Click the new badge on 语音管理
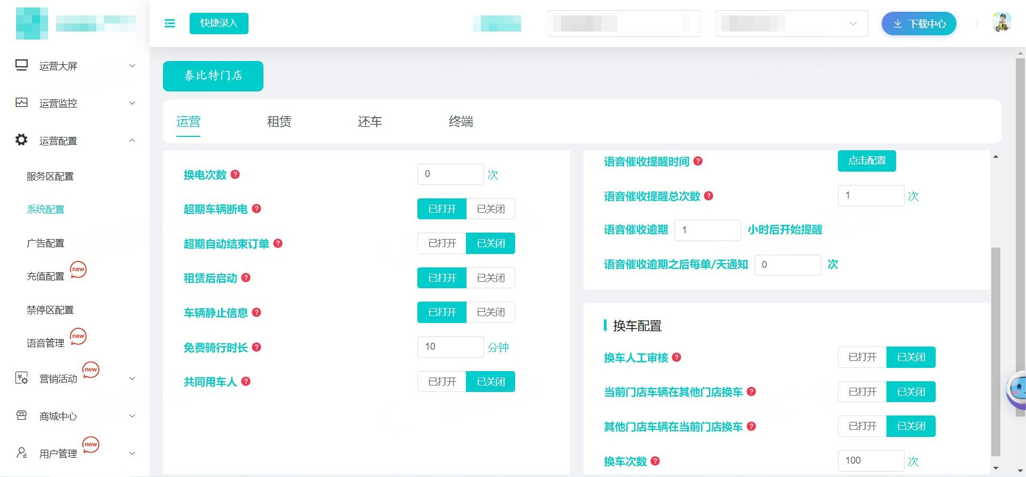 (x=78, y=336)
